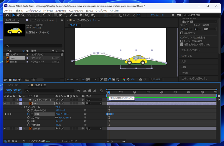
Task: Open the ファイル(F) menu
Action: pyautogui.click(x=9, y=11)
